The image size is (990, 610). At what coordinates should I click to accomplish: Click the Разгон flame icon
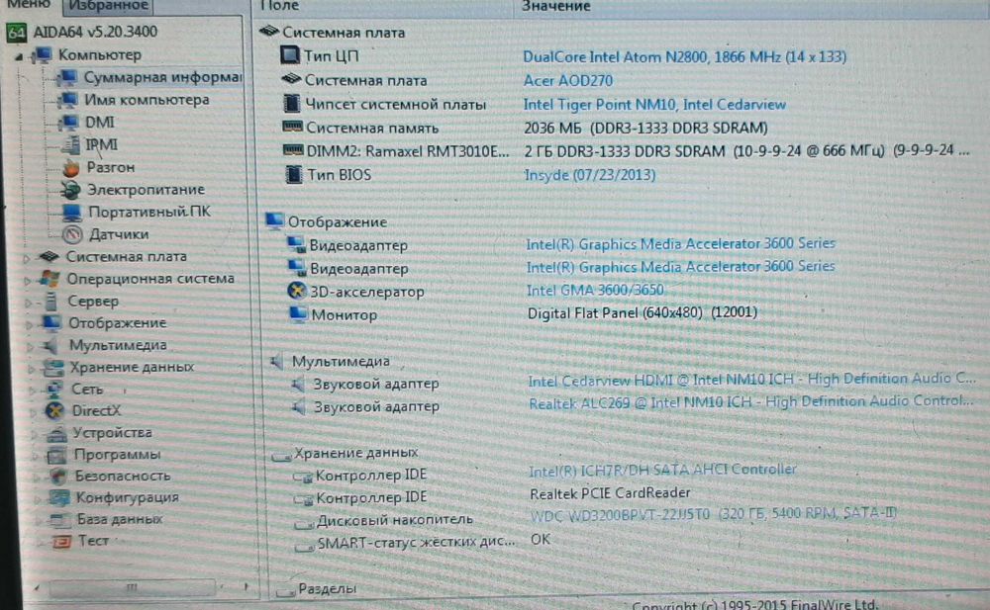coord(70,168)
